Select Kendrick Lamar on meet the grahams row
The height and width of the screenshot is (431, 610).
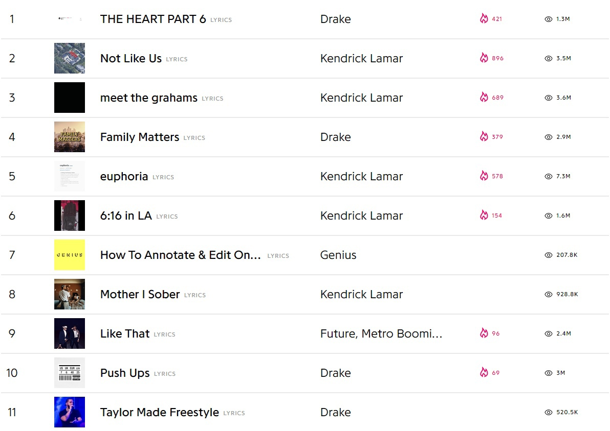coord(361,98)
